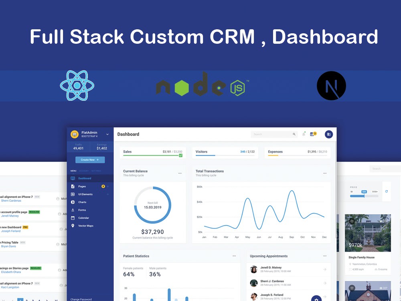This screenshot has width=401, height=301.
Task: Open the $970k Single Family House photo
Action: 368,233
